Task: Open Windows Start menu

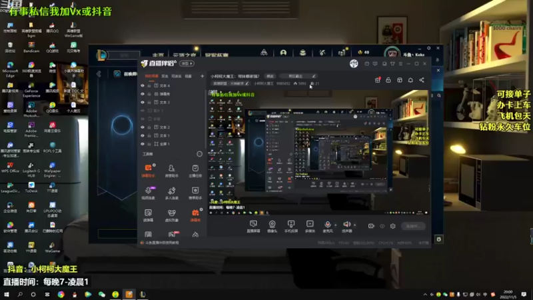Action: pos(6,295)
